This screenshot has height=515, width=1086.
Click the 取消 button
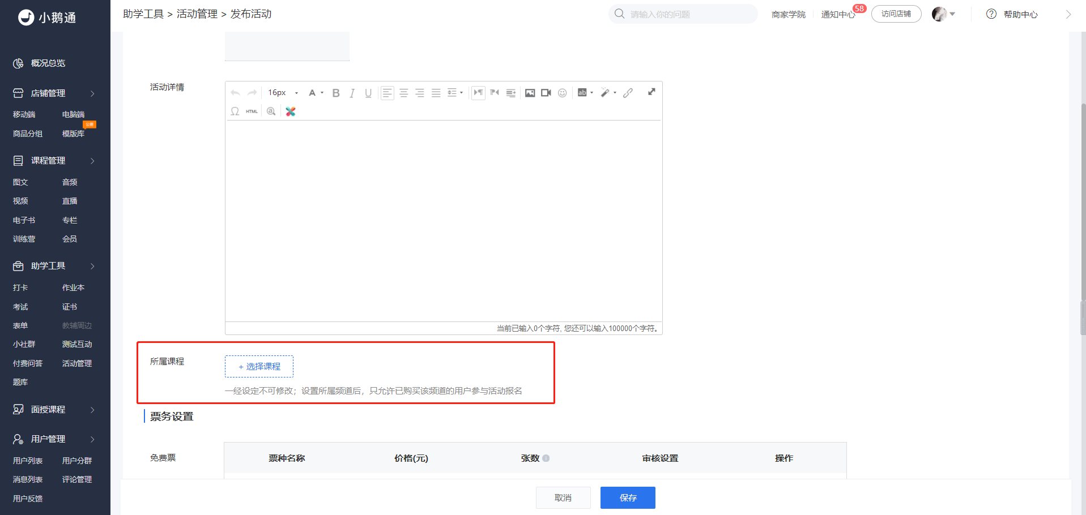tap(563, 498)
